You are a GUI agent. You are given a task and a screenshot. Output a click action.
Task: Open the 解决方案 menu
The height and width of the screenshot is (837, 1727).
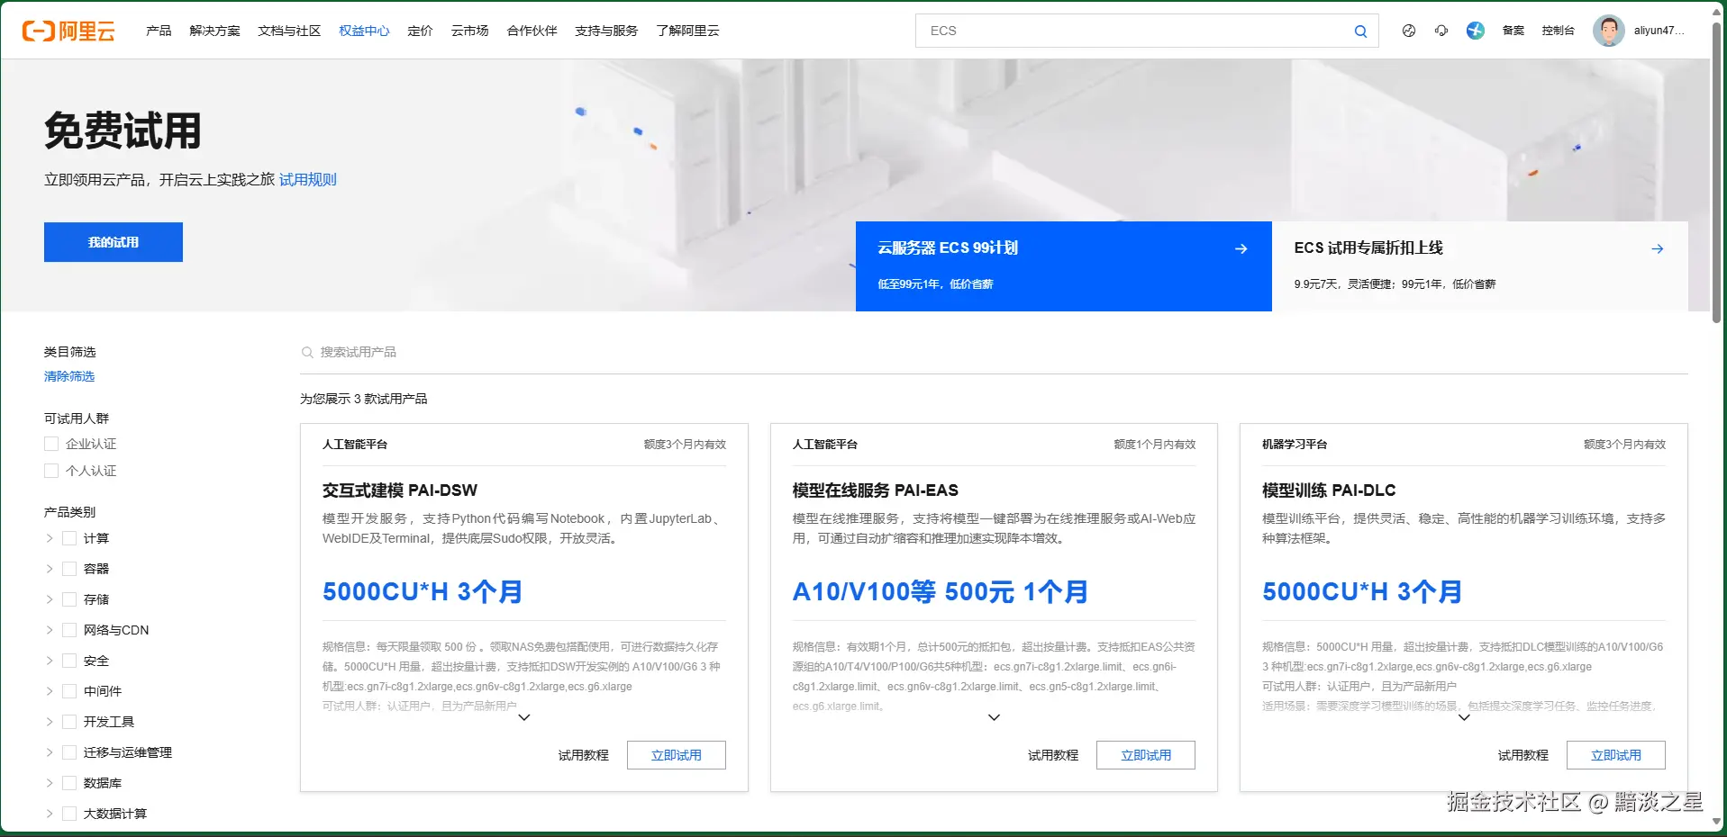click(214, 31)
